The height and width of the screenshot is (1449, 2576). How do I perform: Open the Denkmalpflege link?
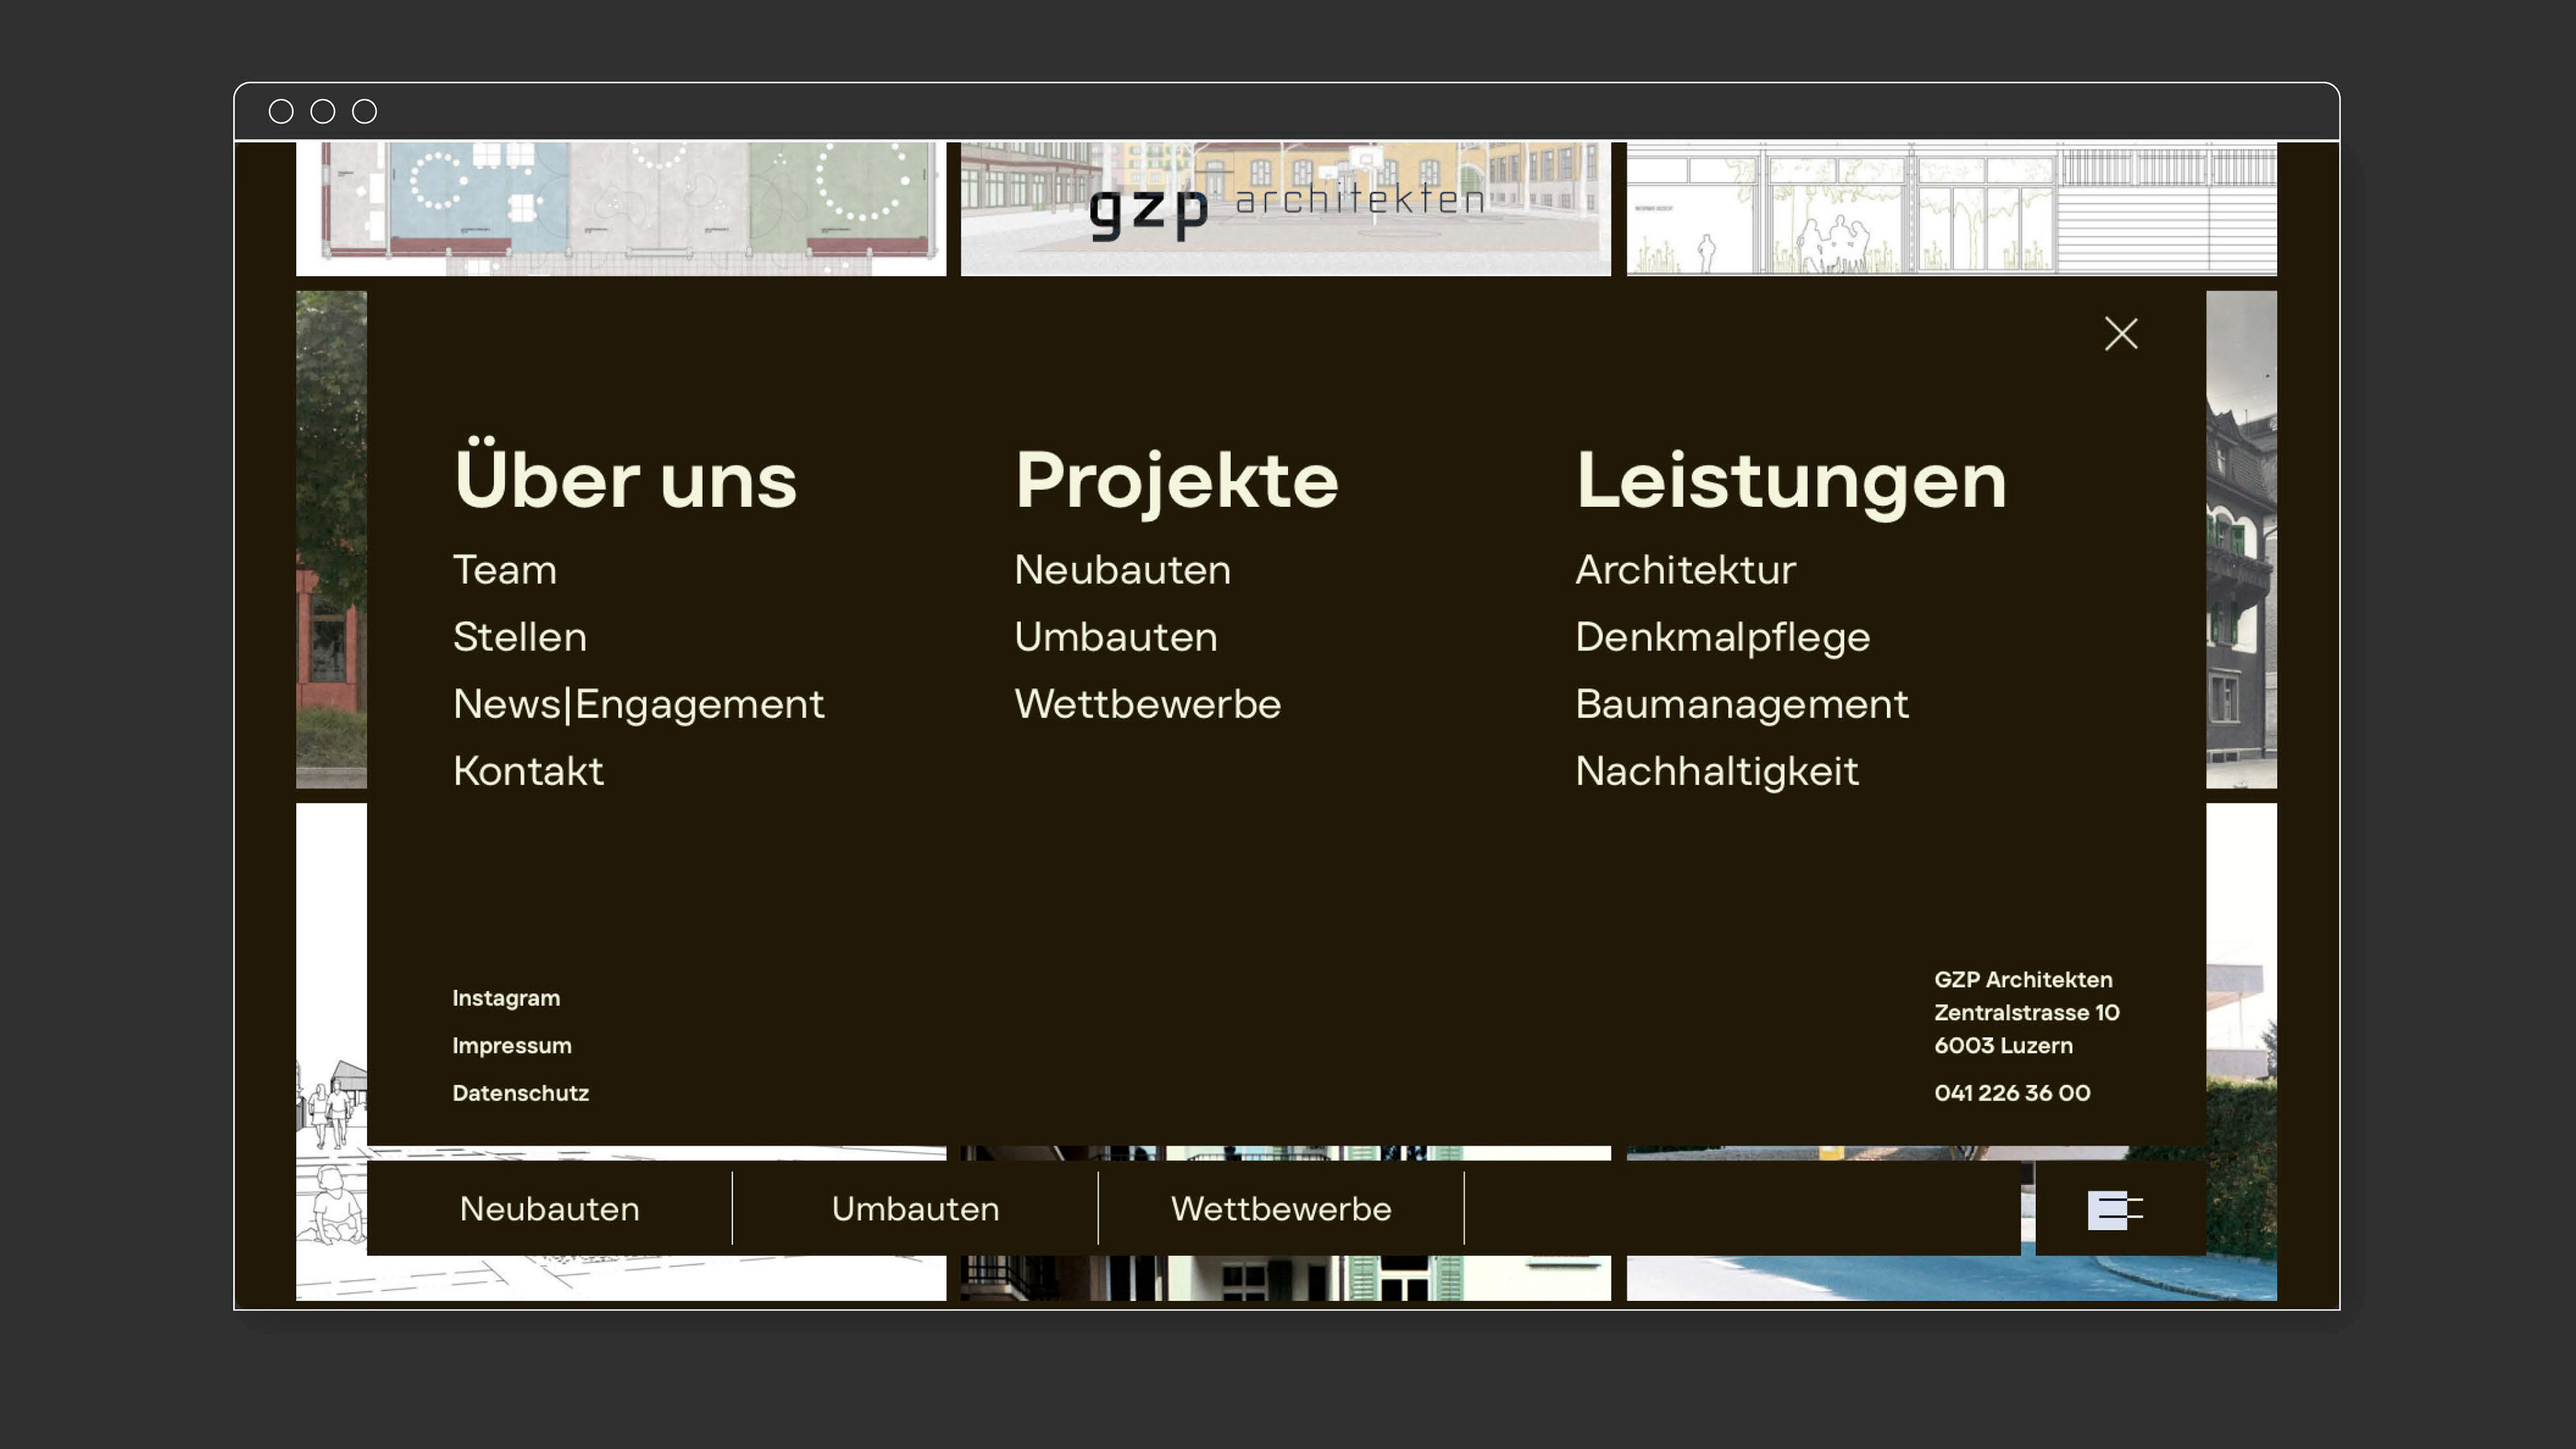click(1722, 638)
